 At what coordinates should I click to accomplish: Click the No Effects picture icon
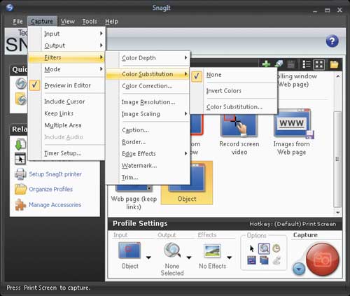tap(212, 251)
